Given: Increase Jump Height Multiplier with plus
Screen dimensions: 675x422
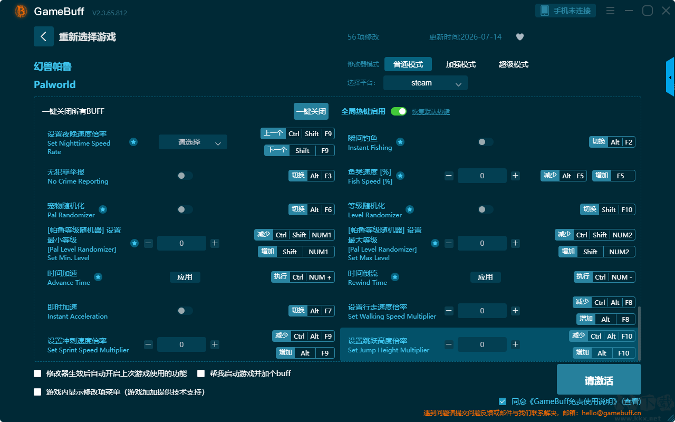Looking at the screenshot, I should tap(515, 344).
